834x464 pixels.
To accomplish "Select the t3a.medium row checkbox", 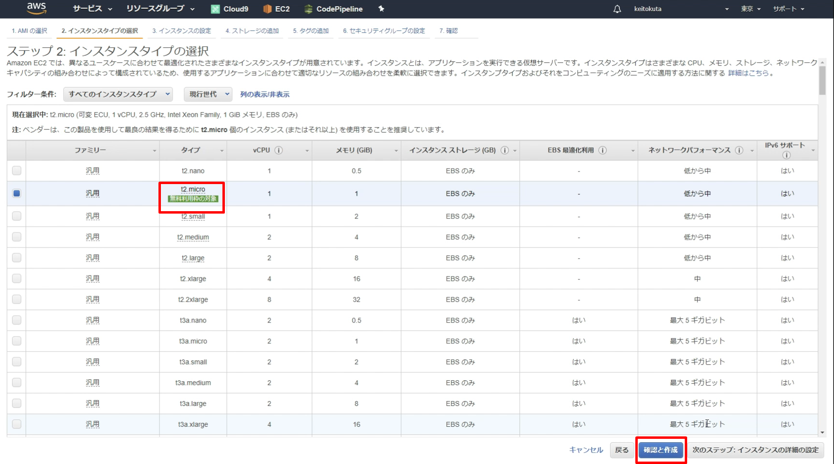I will point(16,383).
